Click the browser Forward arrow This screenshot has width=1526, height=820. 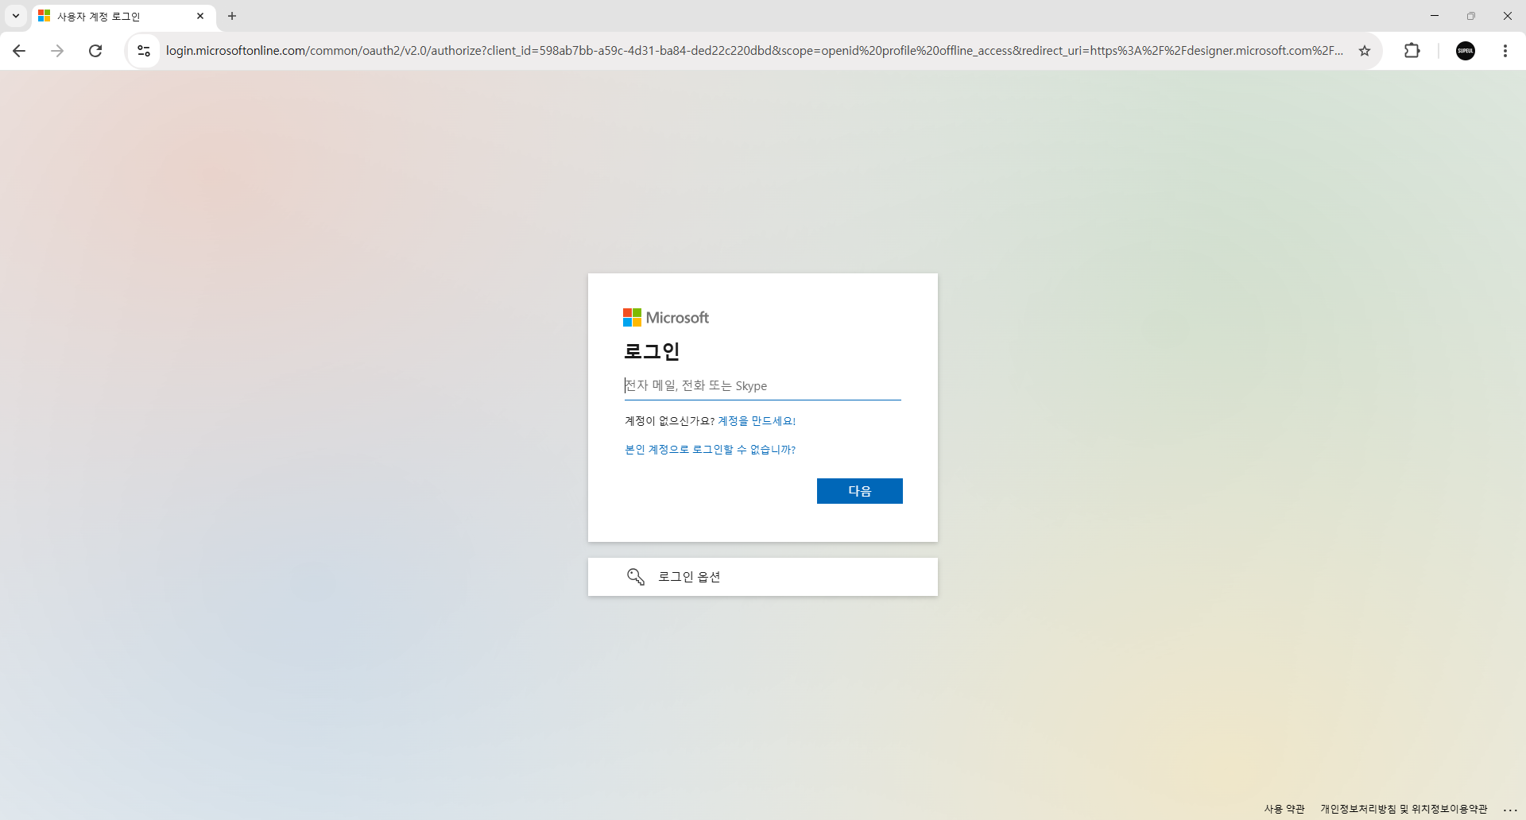[57, 51]
